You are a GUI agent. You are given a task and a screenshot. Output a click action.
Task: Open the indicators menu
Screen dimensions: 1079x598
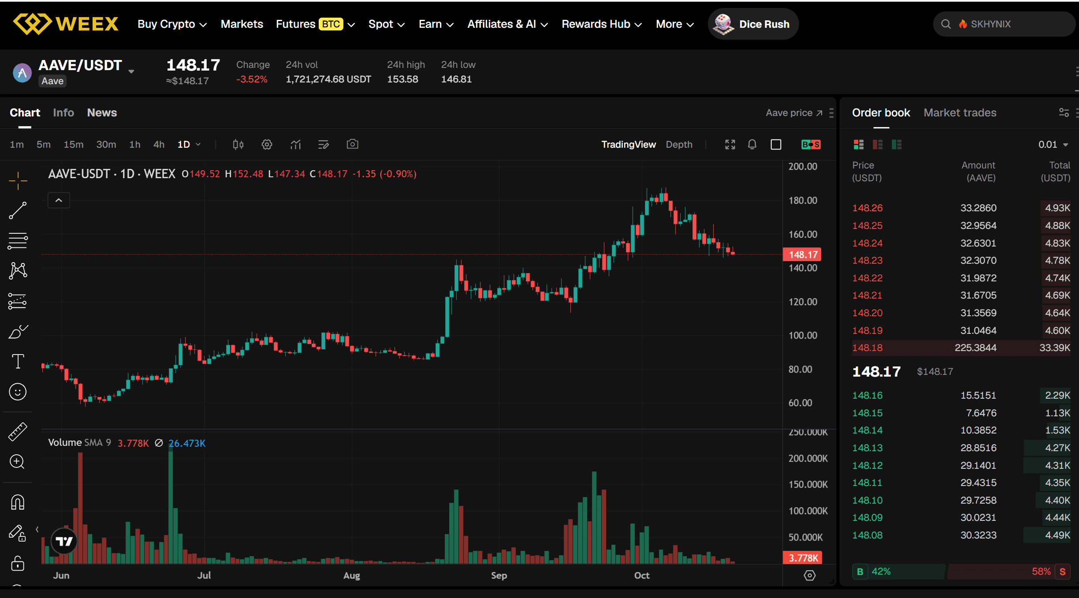[x=295, y=144]
